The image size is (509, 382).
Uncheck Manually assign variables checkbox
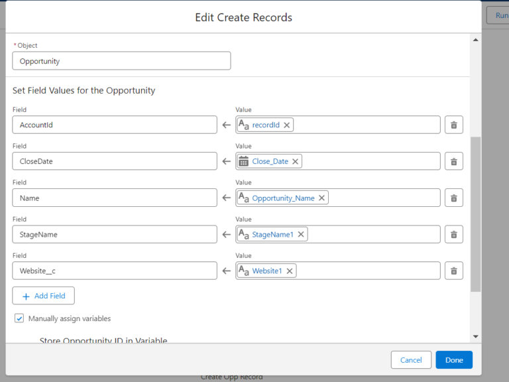pyautogui.click(x=19, y=318)
